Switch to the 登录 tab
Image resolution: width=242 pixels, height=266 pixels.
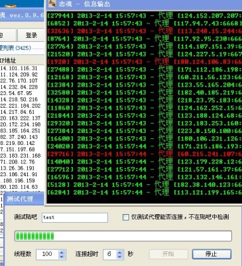coord(31,35)
